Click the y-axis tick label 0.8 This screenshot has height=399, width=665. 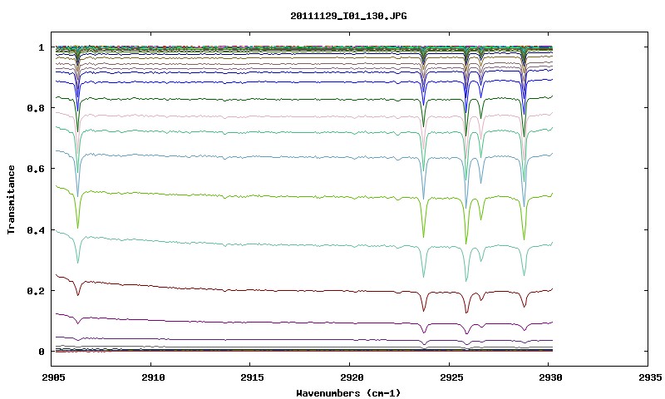[36, 108]
